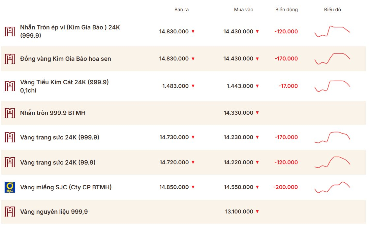369x227 pixels.
Task: Click the logo beside Nhẫn Tròn ép vỉ
Action: pos(10,31)
